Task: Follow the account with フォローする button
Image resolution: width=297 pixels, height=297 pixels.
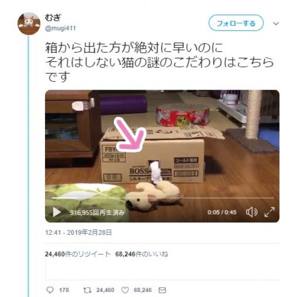Action: 236,23
